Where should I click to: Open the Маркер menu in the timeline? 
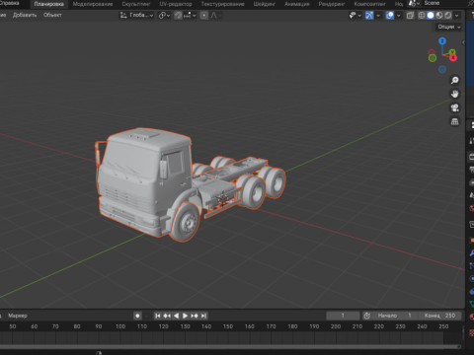[18, 316]
